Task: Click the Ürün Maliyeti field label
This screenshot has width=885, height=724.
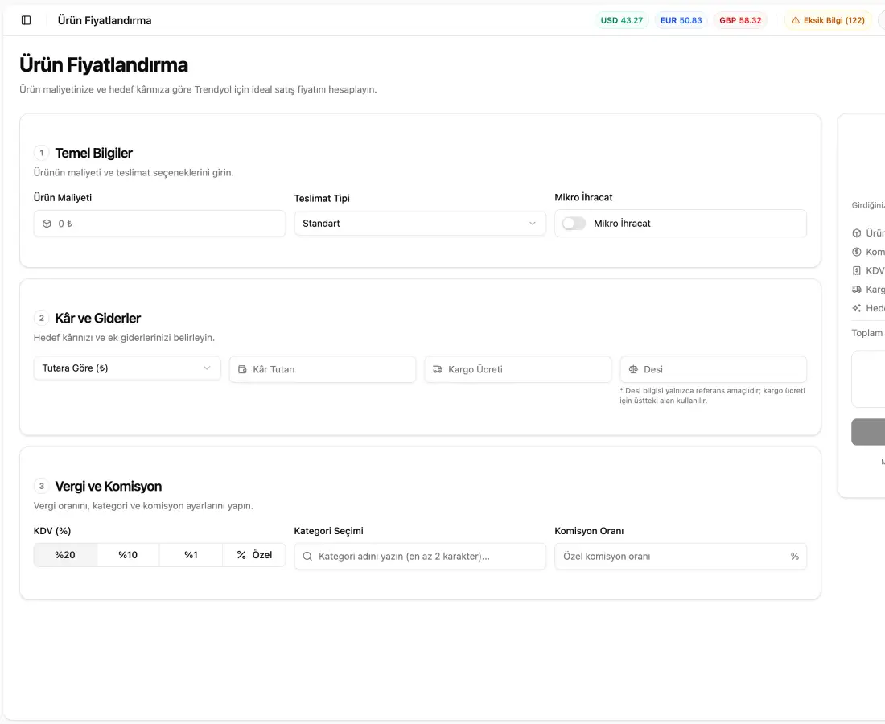Action: click(63, 198)
